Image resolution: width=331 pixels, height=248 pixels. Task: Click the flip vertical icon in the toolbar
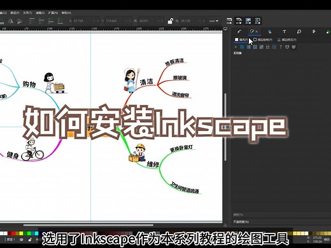(20, 21)
